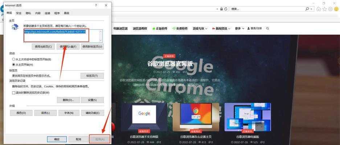Click the browser 搜索... input field
Viewport: 340px width, 145px height.
267,9
